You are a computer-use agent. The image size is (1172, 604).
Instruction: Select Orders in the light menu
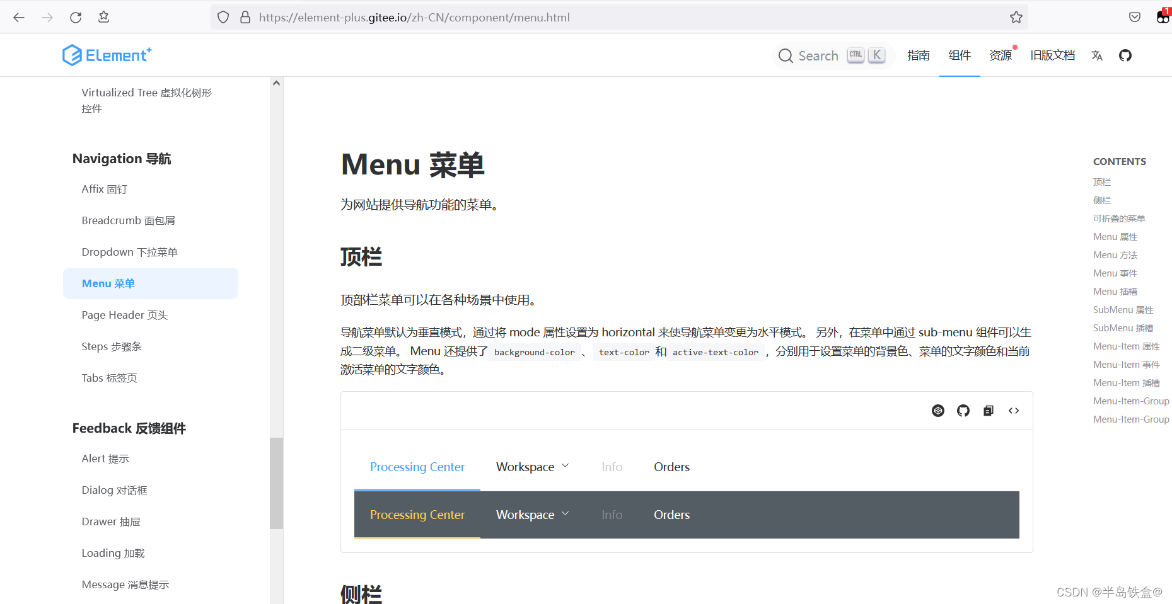click(671, 467)
